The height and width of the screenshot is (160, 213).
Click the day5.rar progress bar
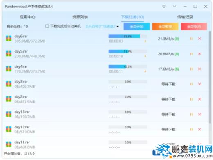pyautogui.click(x=128, y=51)
